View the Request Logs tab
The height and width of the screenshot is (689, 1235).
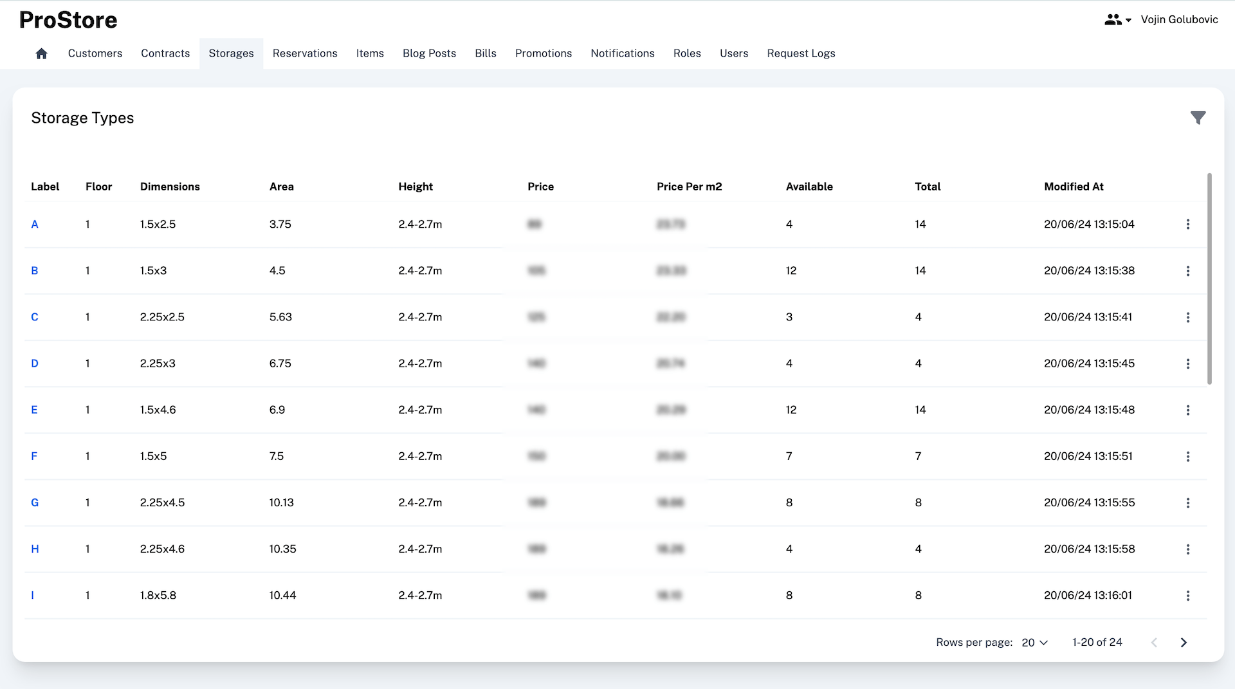pyautogui.click(x=801, y=53)
